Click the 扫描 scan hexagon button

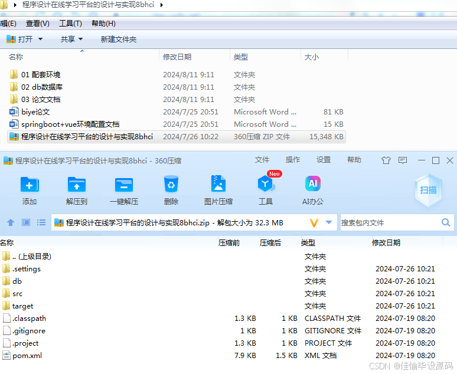pyautogui.click(x=428, y=190)
